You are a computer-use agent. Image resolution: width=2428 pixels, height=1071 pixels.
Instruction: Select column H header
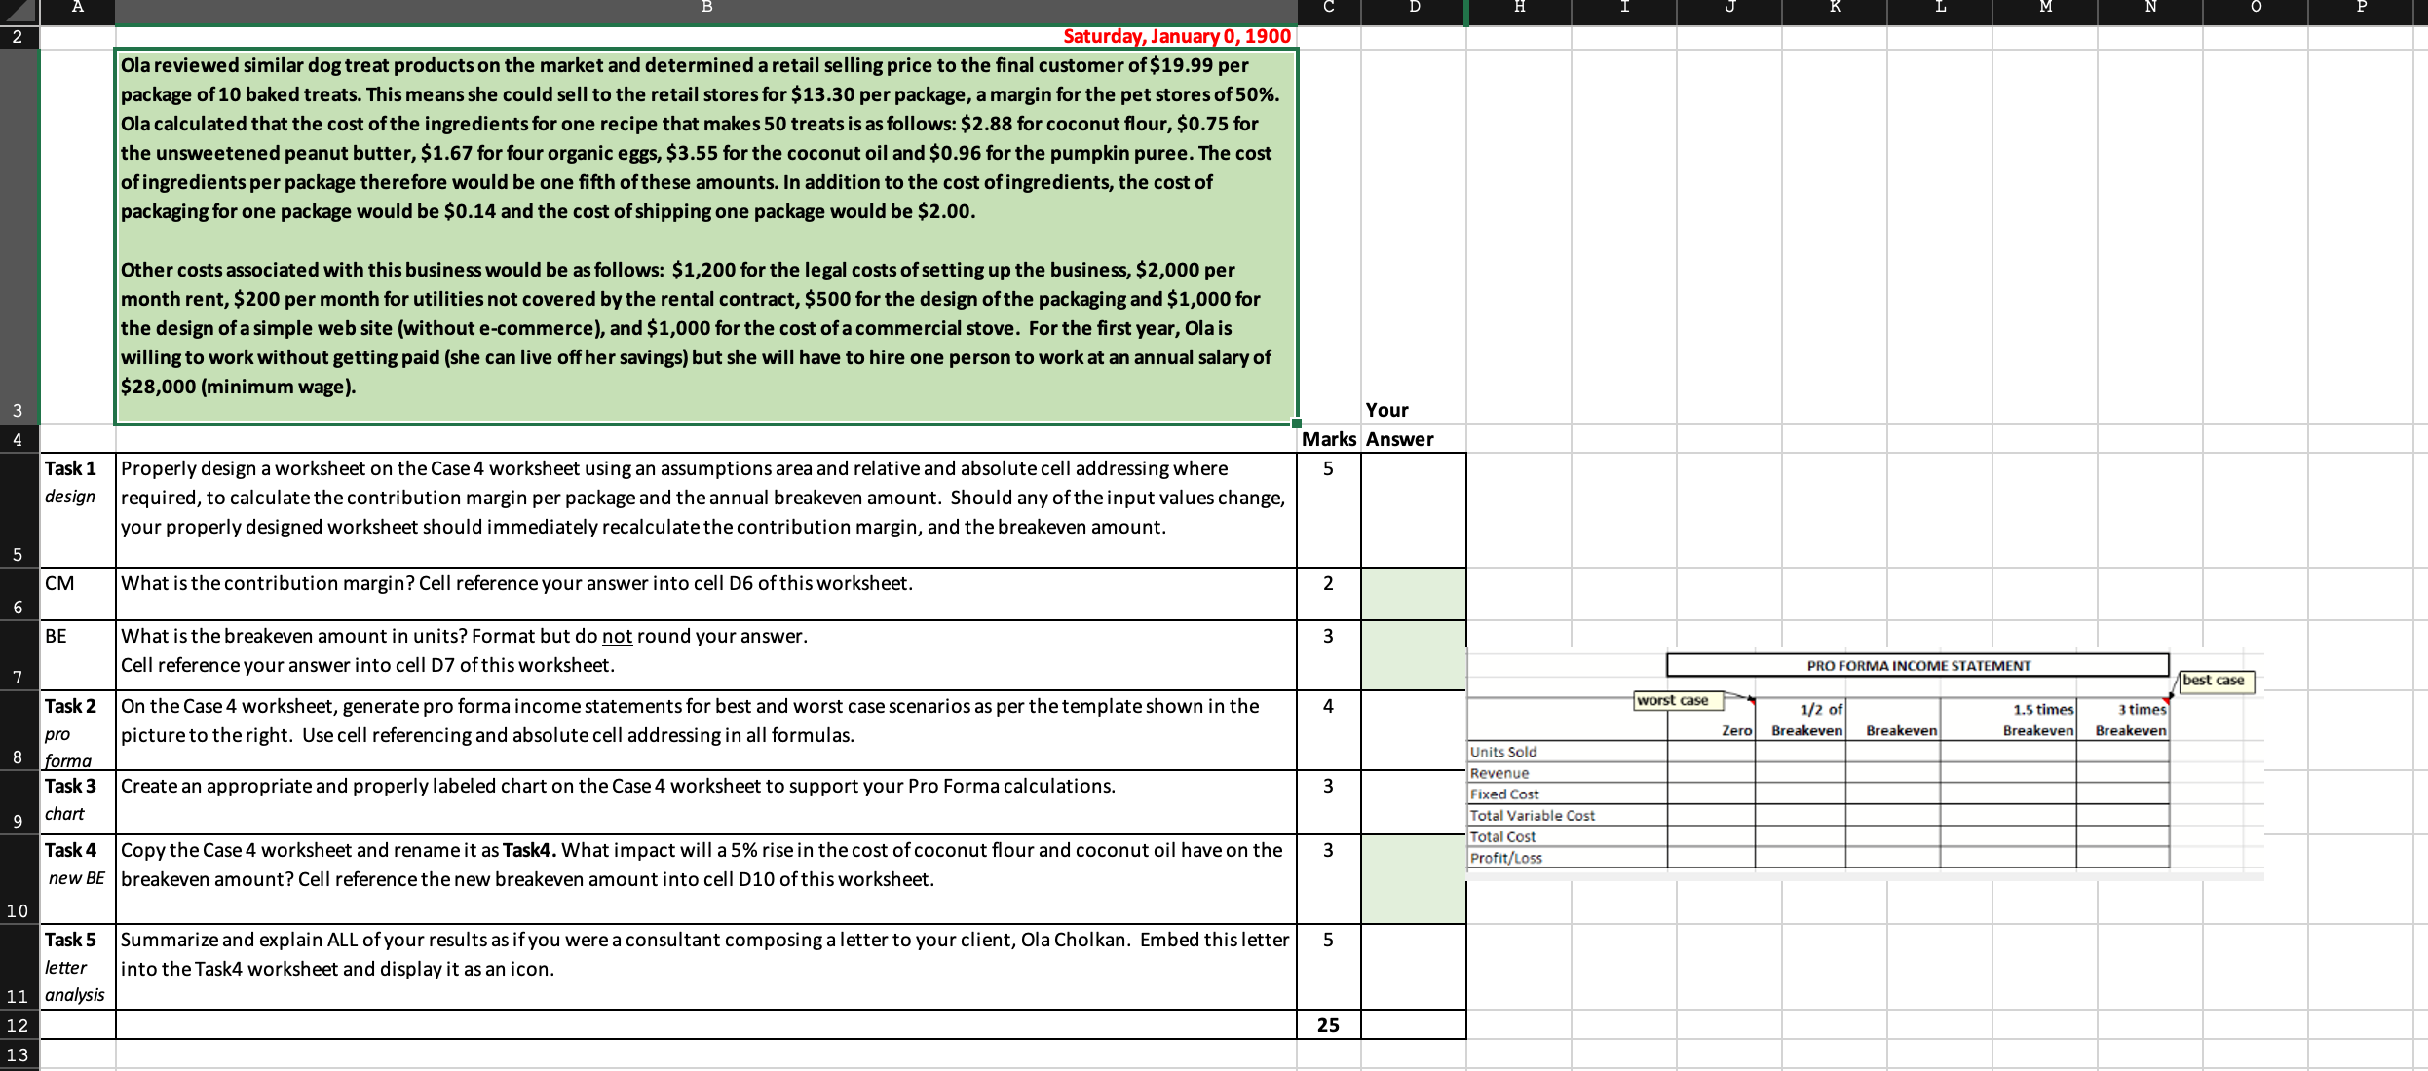(1519, 9)
